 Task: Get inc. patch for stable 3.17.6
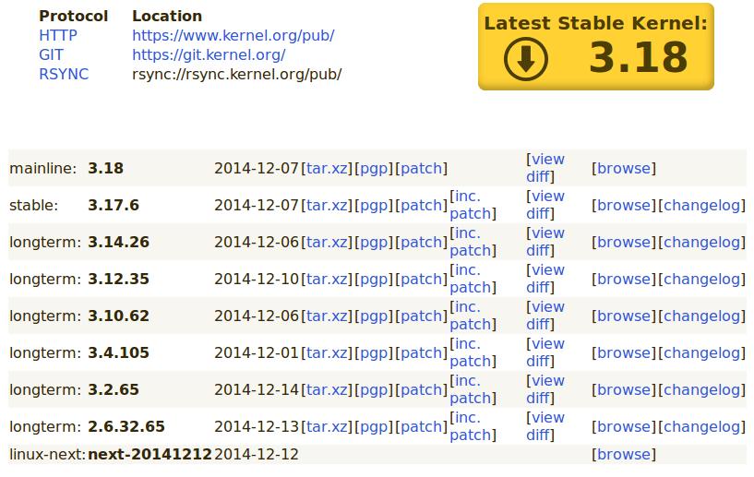(x=471, y=205)
